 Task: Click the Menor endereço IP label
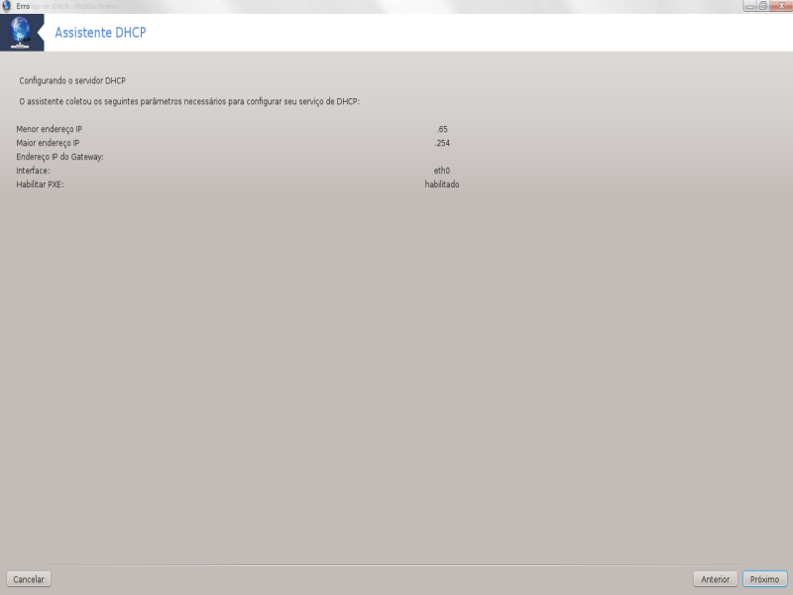click(x=49, y=129)
